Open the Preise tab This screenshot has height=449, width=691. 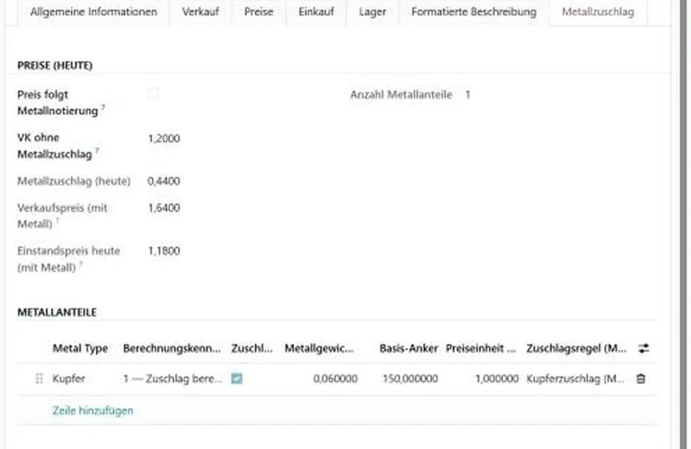258,12
